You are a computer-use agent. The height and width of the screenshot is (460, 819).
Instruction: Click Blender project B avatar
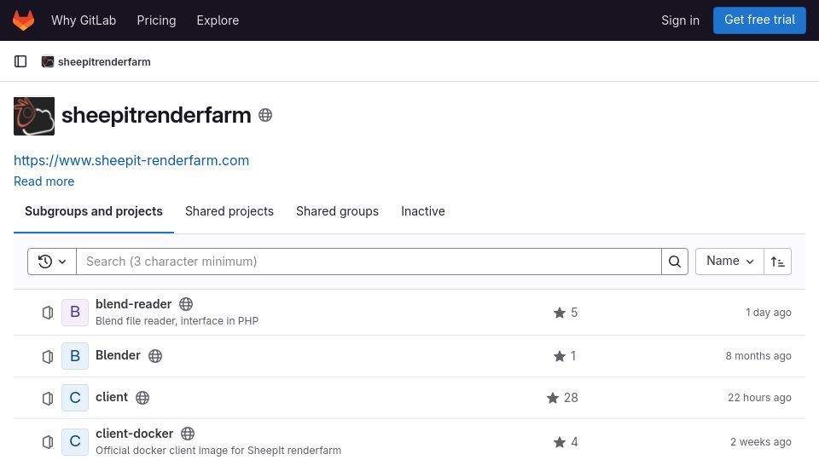(75, 356)
